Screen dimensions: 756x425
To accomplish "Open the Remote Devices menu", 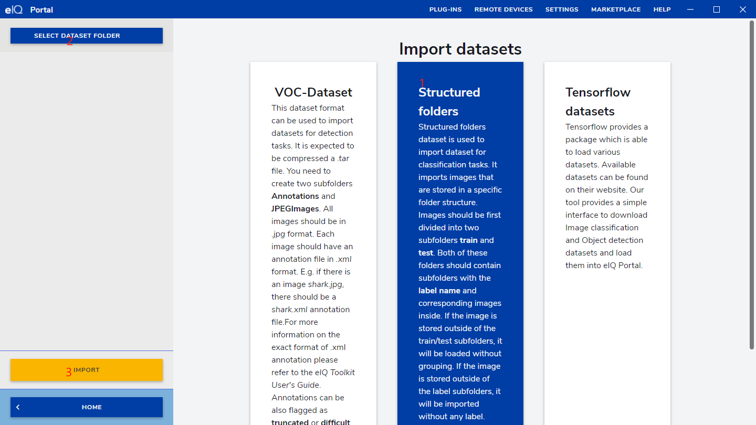I will [503, 9].
